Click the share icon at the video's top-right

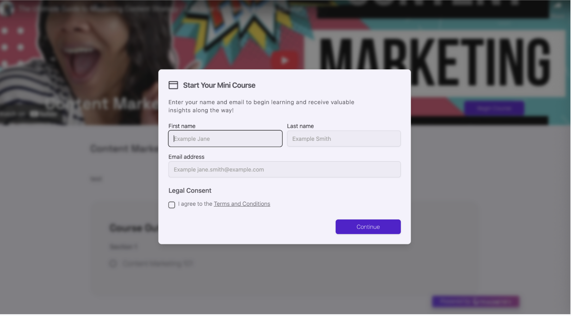click(x=558, y=6)
